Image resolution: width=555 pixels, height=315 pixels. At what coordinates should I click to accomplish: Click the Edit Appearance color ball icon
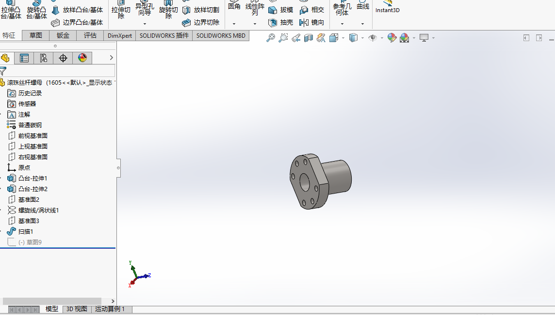click(x=392, y=38)
